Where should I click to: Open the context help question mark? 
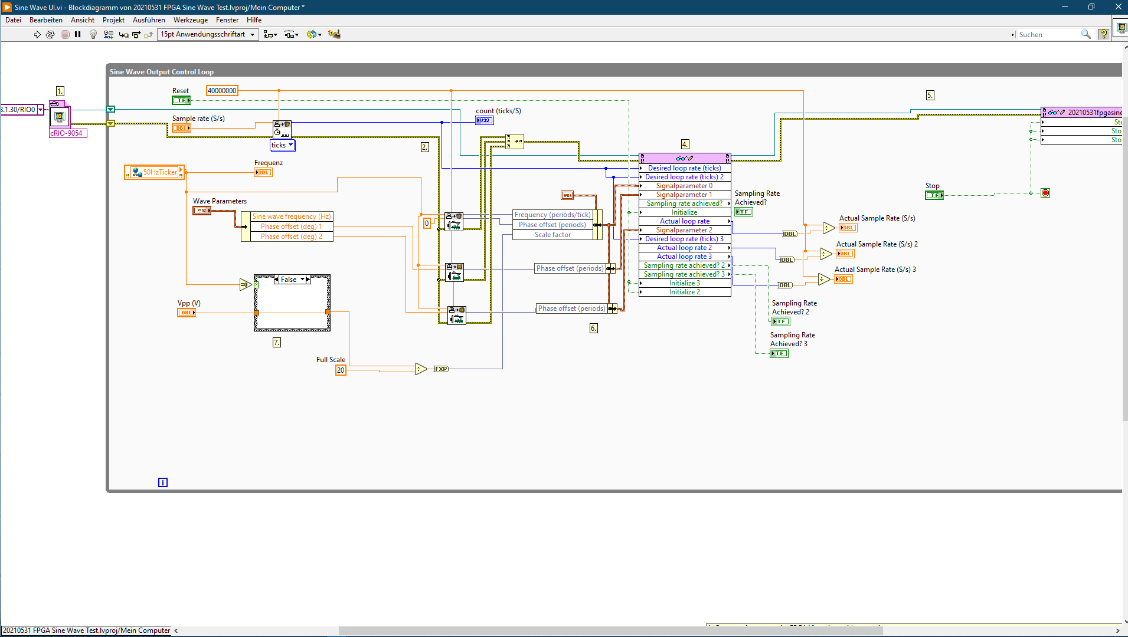pyautogui.click(x=1103, y=35)
